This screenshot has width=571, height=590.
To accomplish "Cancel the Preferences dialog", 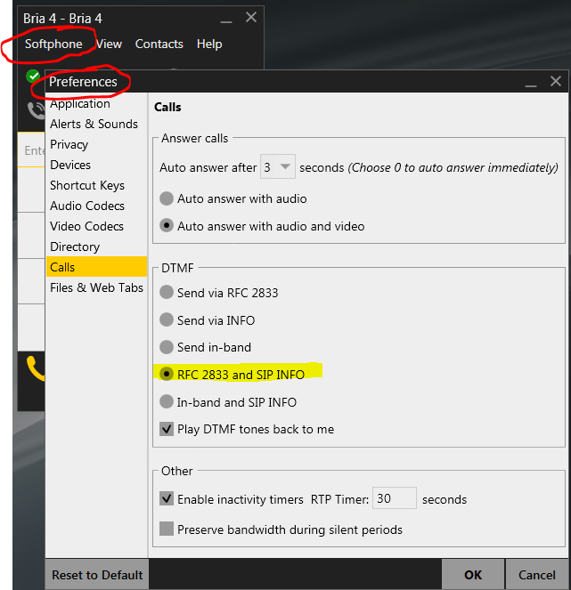I will tap(537, 575).
